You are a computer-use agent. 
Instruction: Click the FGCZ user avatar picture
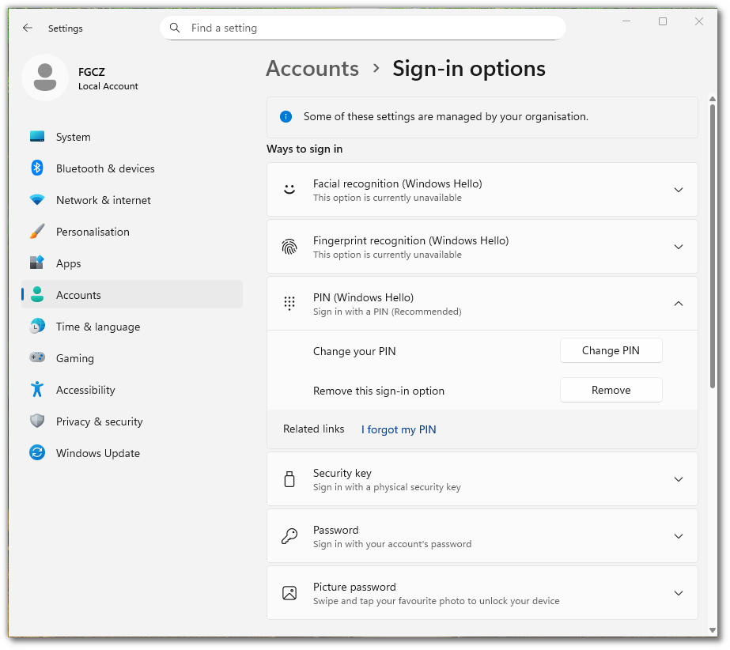pyautogui.click(x=45, y=77)
